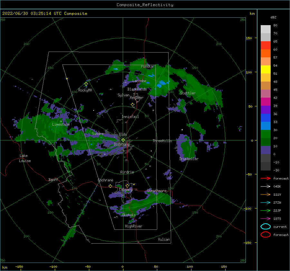Click the yellow diamond marker above Calgary
The height and width of the screenshot is (271, 290).
pyautogui.click(x=127, y=186)
